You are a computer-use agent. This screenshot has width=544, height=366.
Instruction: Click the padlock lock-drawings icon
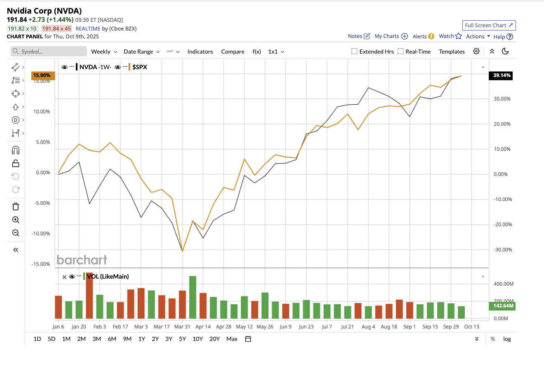click(16, 163)
